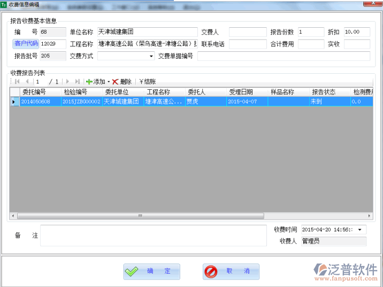
Task: Click the 受理日期 column header
Action: pos(247,92)
